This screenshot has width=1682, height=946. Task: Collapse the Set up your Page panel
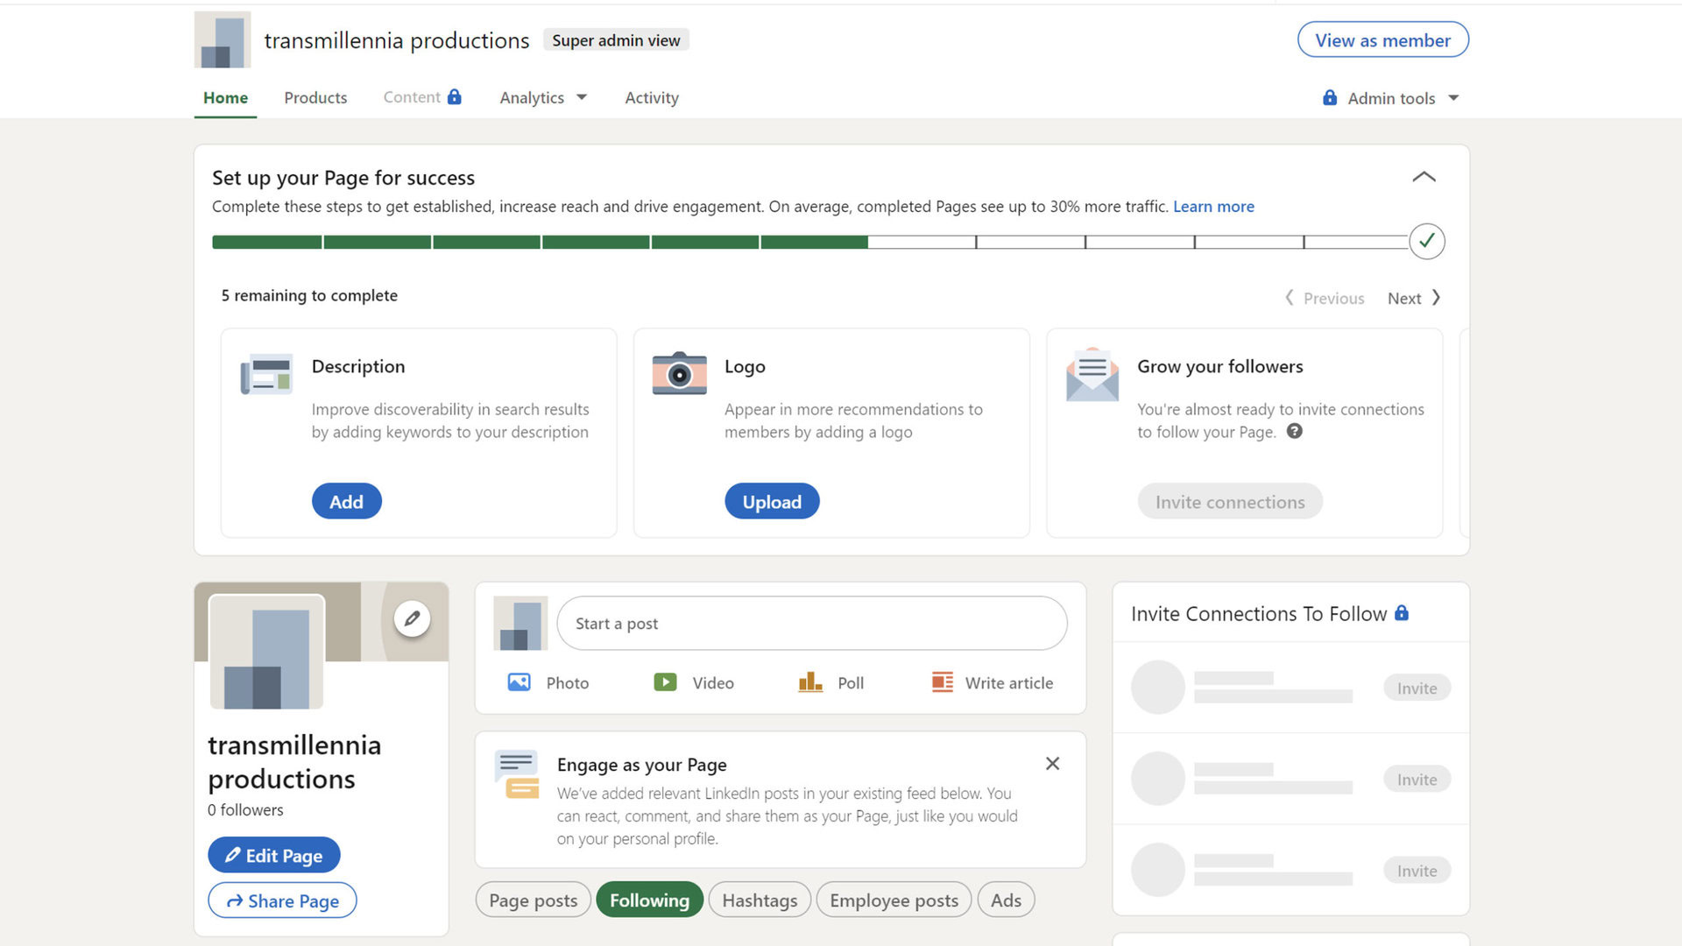1424,177
